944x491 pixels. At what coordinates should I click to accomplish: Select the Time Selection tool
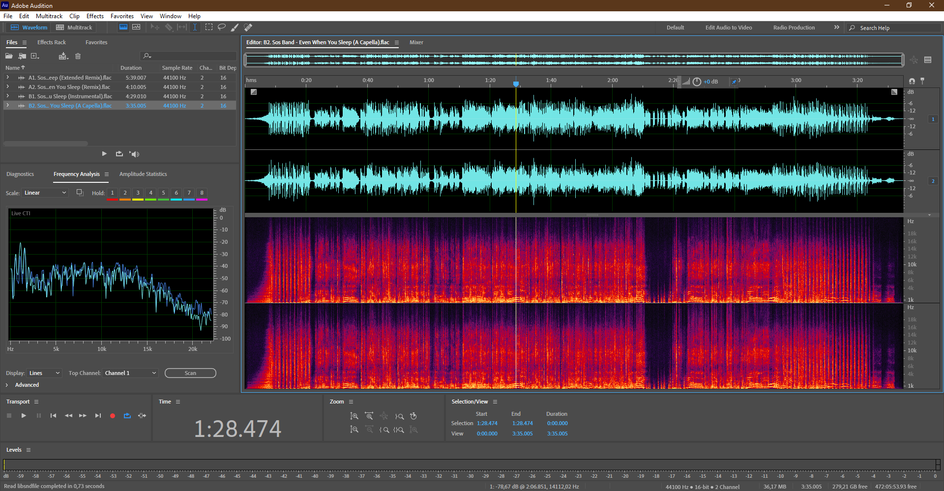point(195,27)
